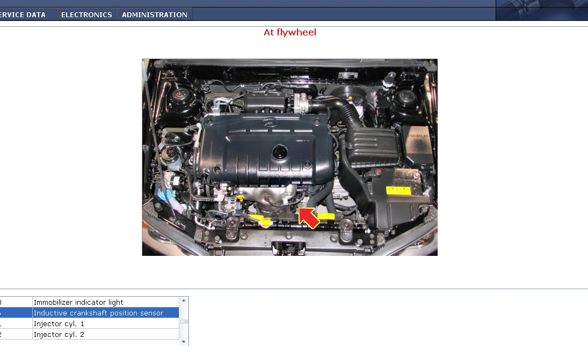
Task: Open the ADMINISTRATION tab
Action: coord(155,14)
